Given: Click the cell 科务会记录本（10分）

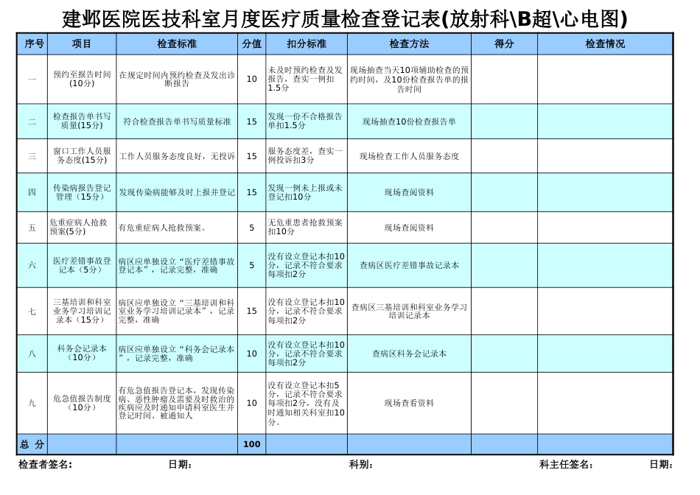Looking at the screenshot, I should [x=82, y=354].
